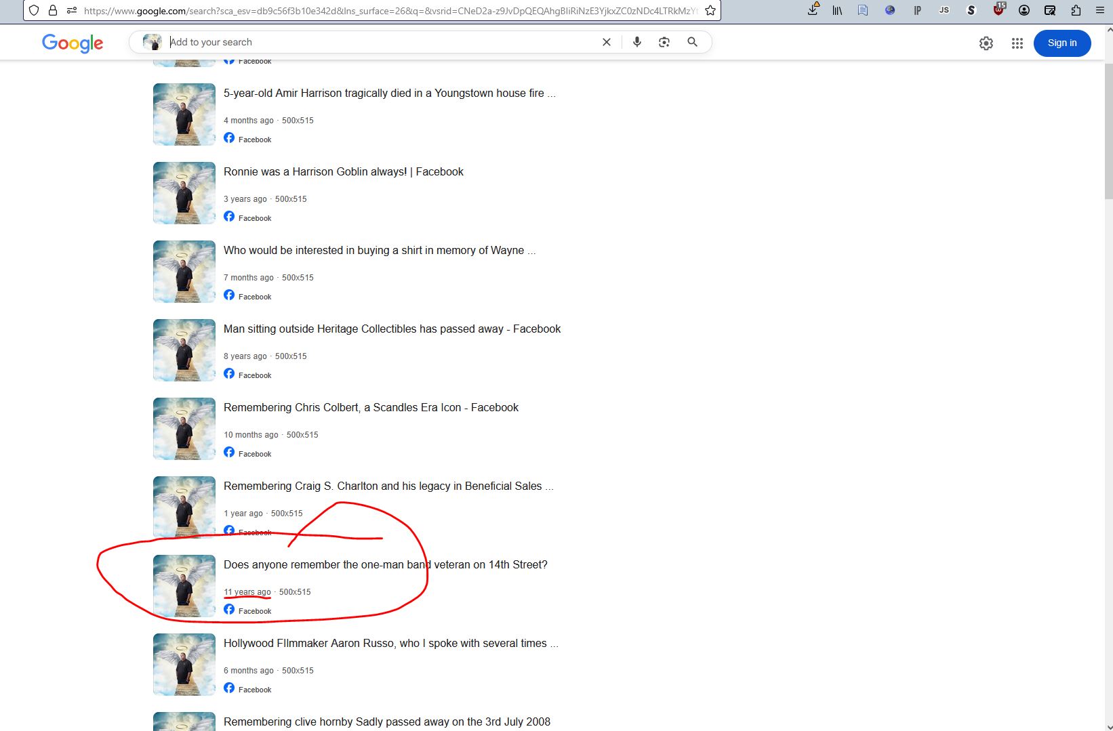
Task: Open 'Man sitting outside Heritage Collectibles' result
Action: point(392,329)
